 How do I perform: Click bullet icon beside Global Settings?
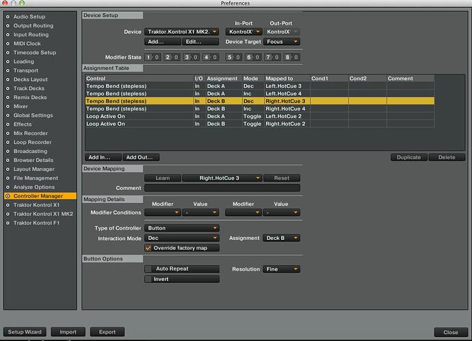point(8,115)
